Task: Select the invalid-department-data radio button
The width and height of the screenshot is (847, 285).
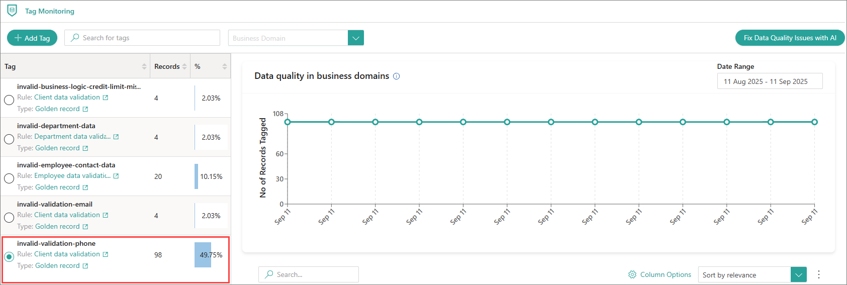Action: 9,139
